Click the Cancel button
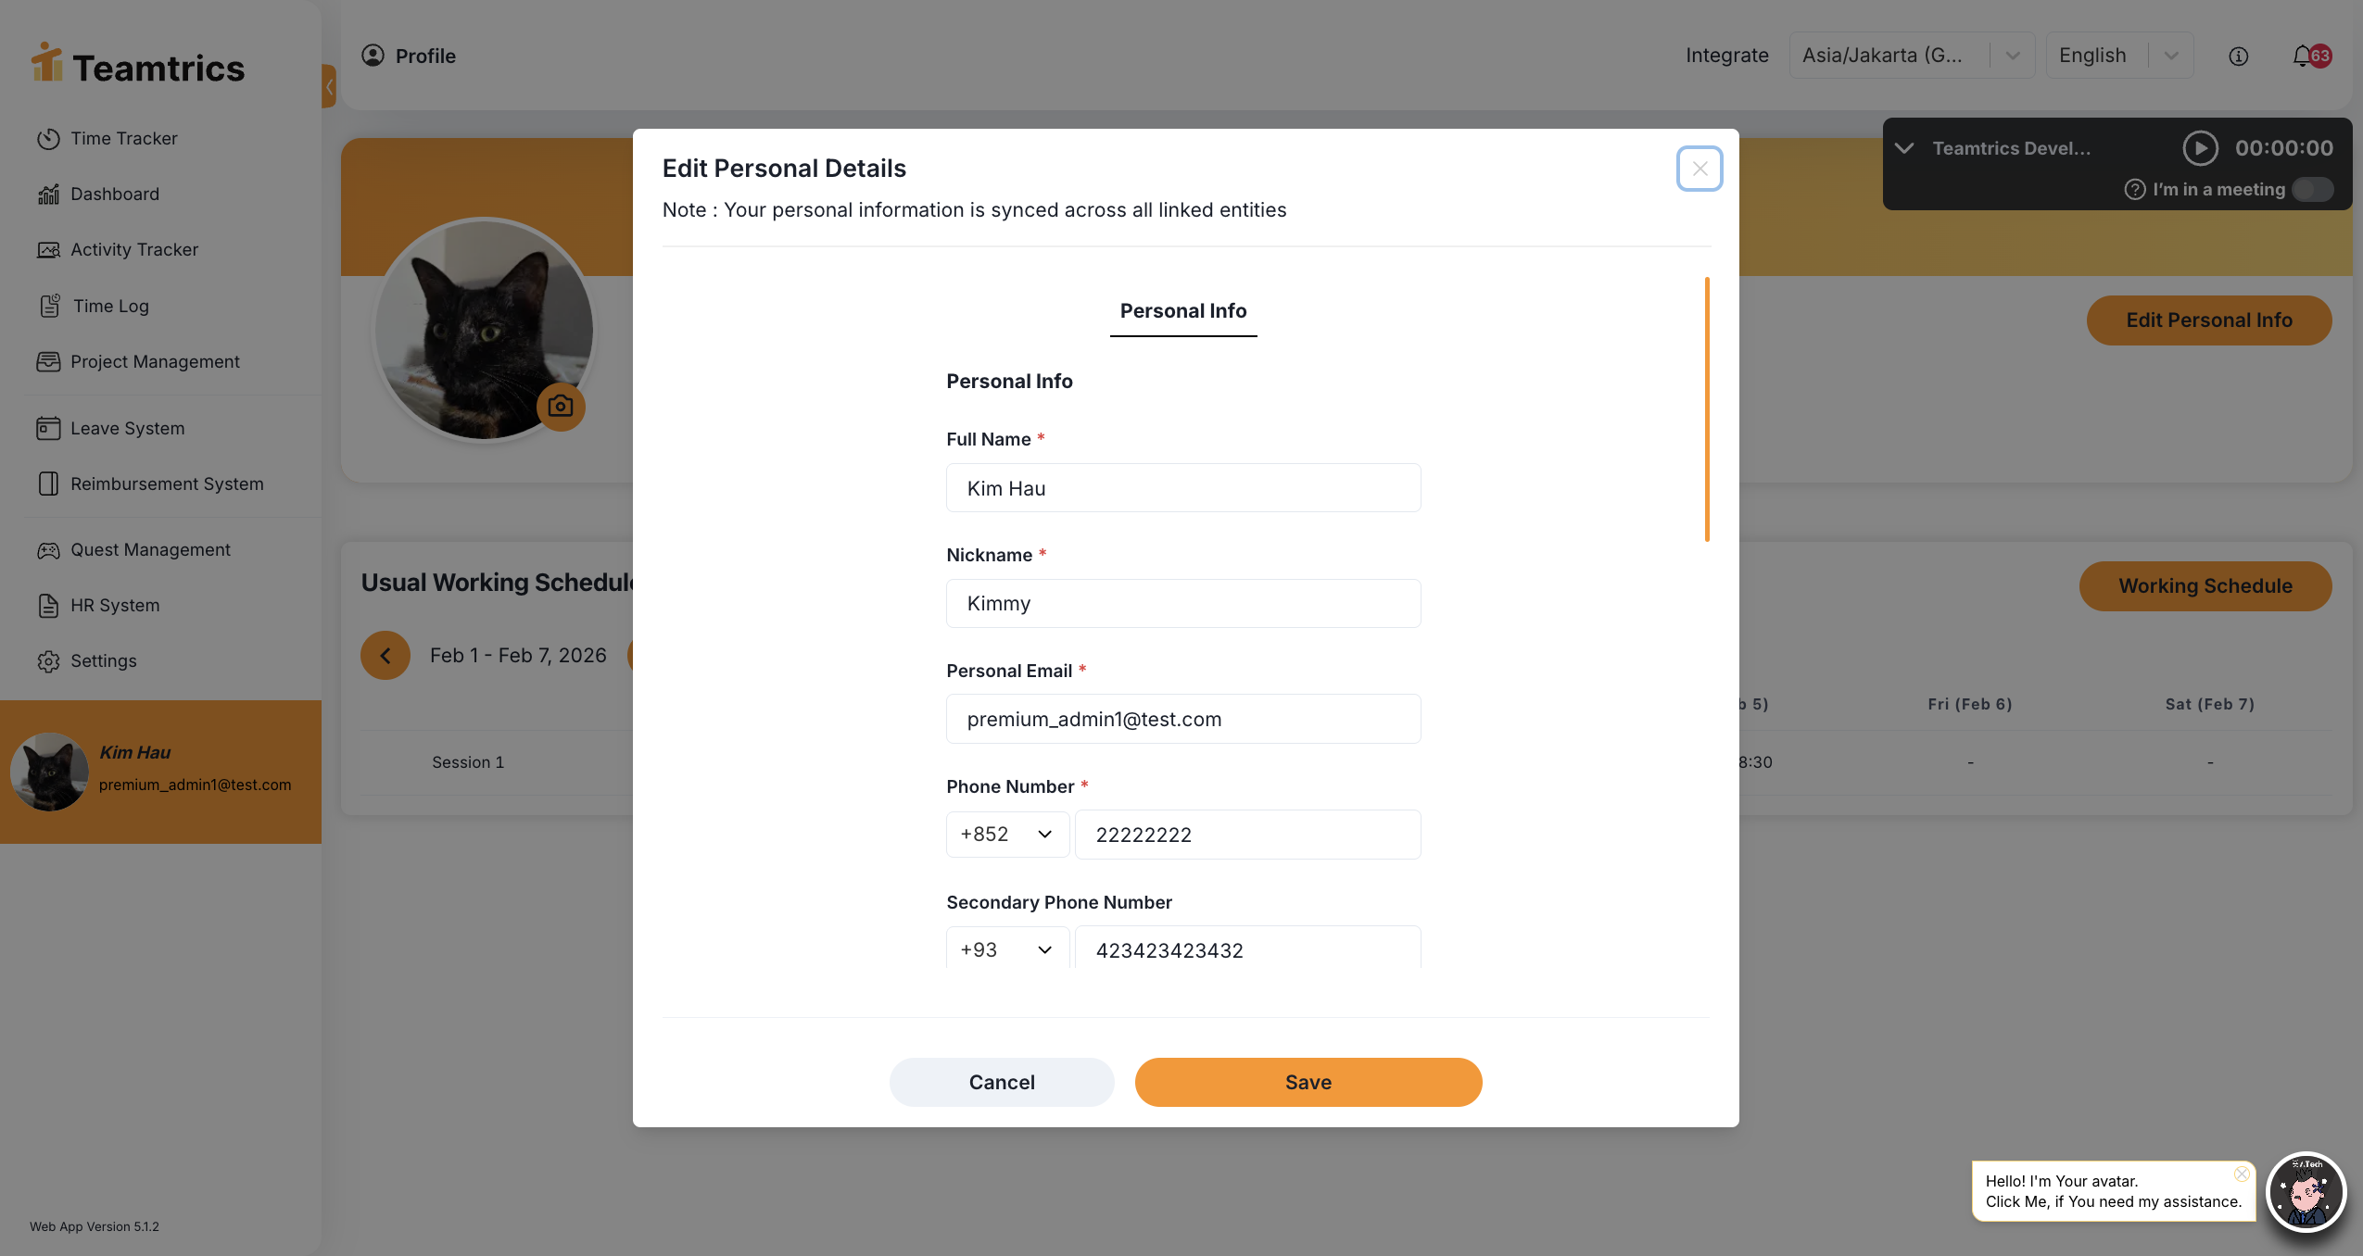2363x1256 pixels. coord(1002,1083)
